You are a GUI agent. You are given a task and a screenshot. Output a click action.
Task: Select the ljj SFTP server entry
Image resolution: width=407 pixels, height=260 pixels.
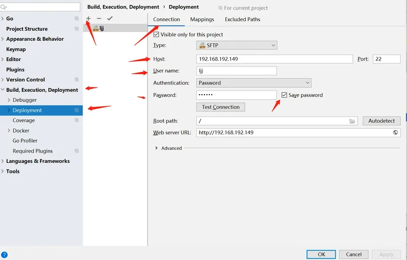pyautogui.click(x=102, y=28)
